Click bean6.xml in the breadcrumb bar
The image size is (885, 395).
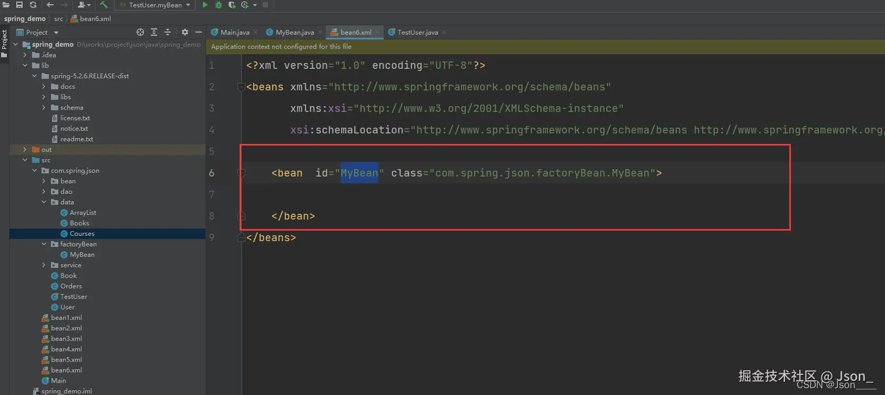coord(91,19)
